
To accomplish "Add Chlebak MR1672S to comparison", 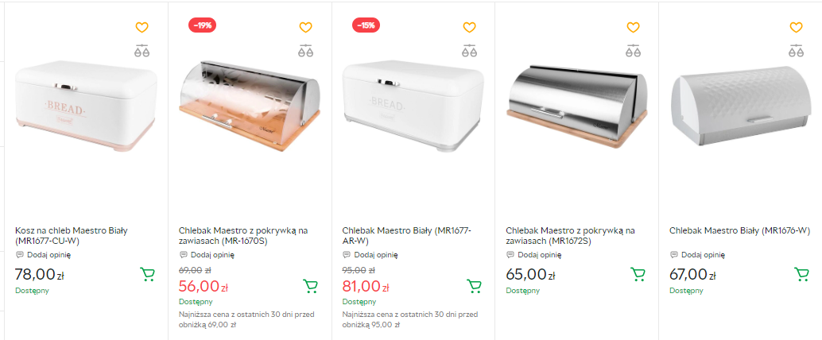I will pyautogui.click(x=633, y=52).
